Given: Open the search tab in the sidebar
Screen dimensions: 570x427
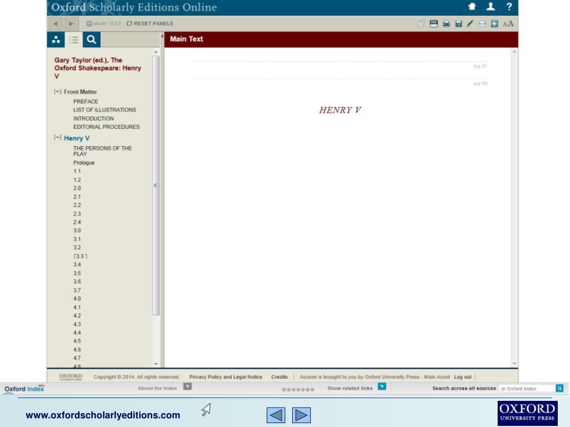Looking at the screenshot, I should (92, 39).
